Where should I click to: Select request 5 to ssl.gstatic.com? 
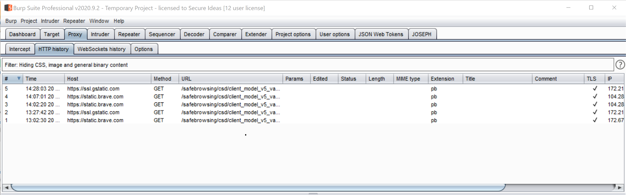pos(313,89)
